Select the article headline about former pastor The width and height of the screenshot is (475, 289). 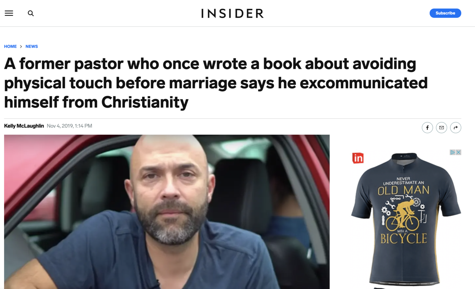click(216, 83)
